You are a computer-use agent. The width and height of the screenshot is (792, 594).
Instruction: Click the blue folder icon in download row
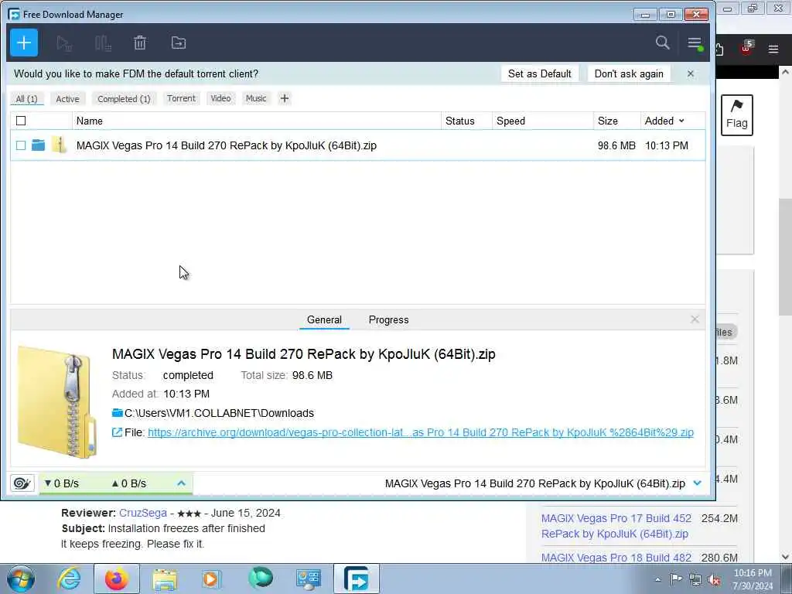pos(39,145)
